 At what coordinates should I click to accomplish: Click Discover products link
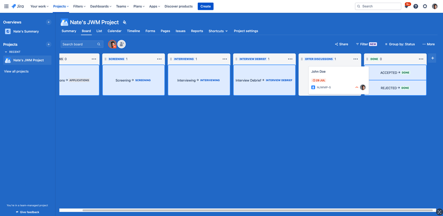pyautogui.click(x=179, y=6)
